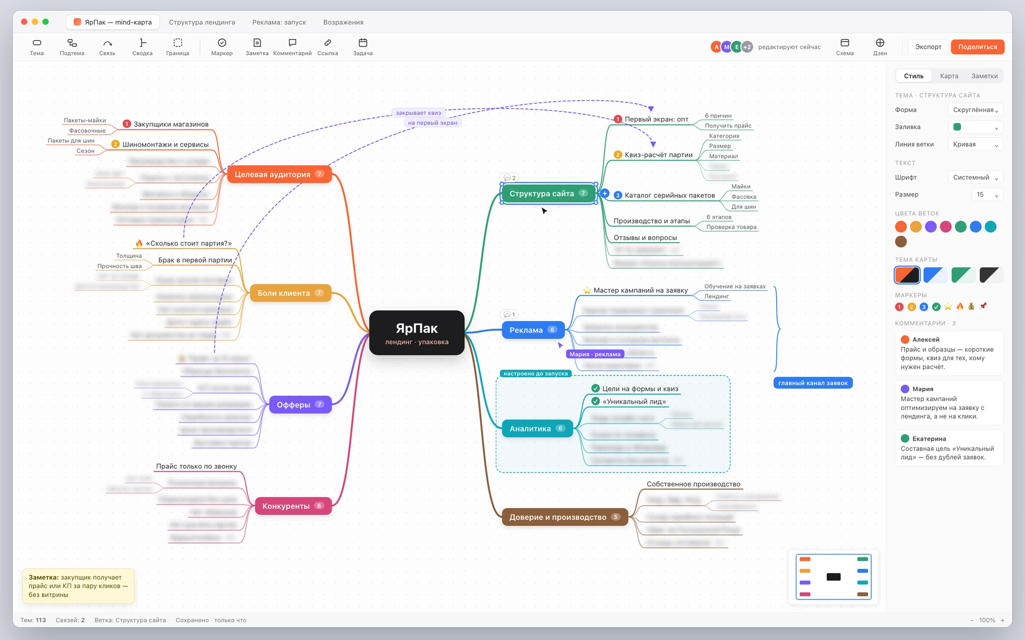Open the Заливка fill color dropdown

(975, 127)
